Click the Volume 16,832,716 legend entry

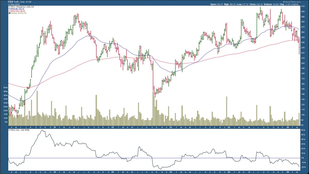[x=19, y=13]
